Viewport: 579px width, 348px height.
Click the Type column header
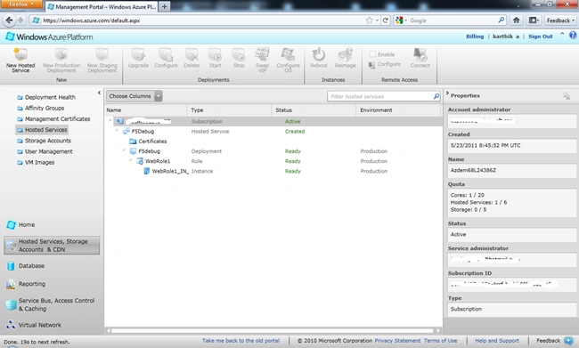point(229,110)
